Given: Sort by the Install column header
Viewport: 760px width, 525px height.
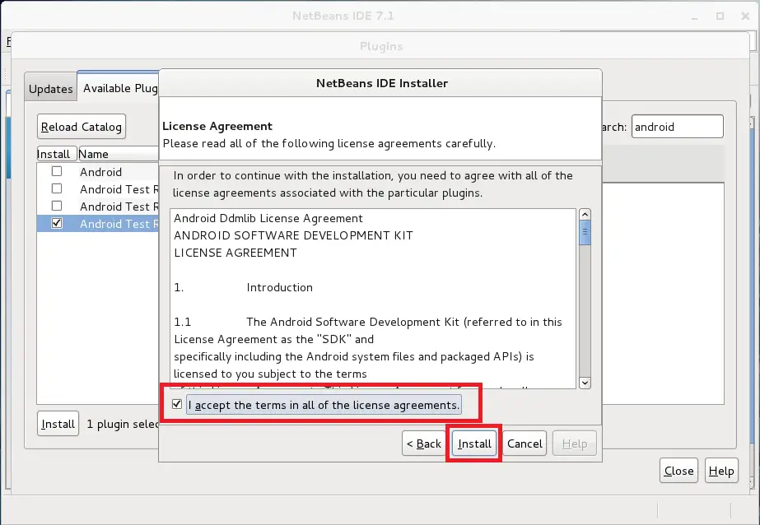Looking at the screenshot, I should [56, 154].
